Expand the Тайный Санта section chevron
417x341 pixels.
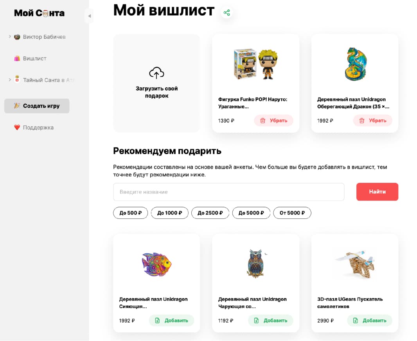point(9,79)
